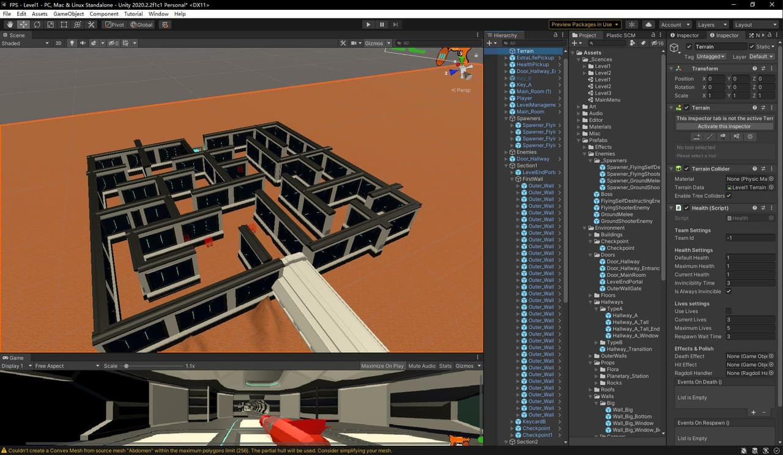Open the Layers dropdown
The image size is (783, 455).
[x=711, y=24]
